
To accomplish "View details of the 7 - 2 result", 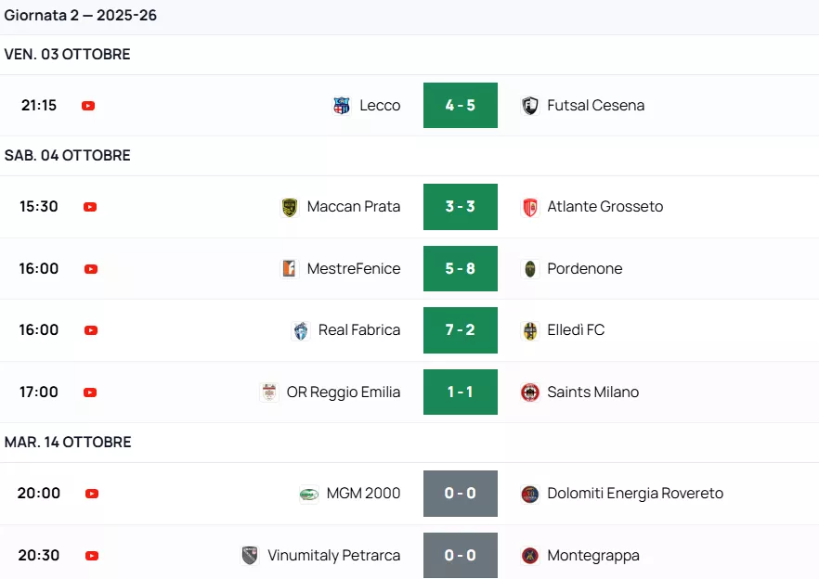I will coord(461,330).
